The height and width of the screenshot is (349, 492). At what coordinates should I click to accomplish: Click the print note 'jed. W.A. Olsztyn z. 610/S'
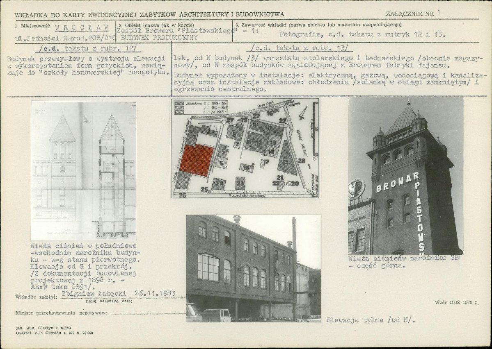(x=43, y=328)
